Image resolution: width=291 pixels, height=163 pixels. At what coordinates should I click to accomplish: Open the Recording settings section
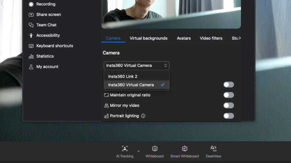(x=45, y=4)
